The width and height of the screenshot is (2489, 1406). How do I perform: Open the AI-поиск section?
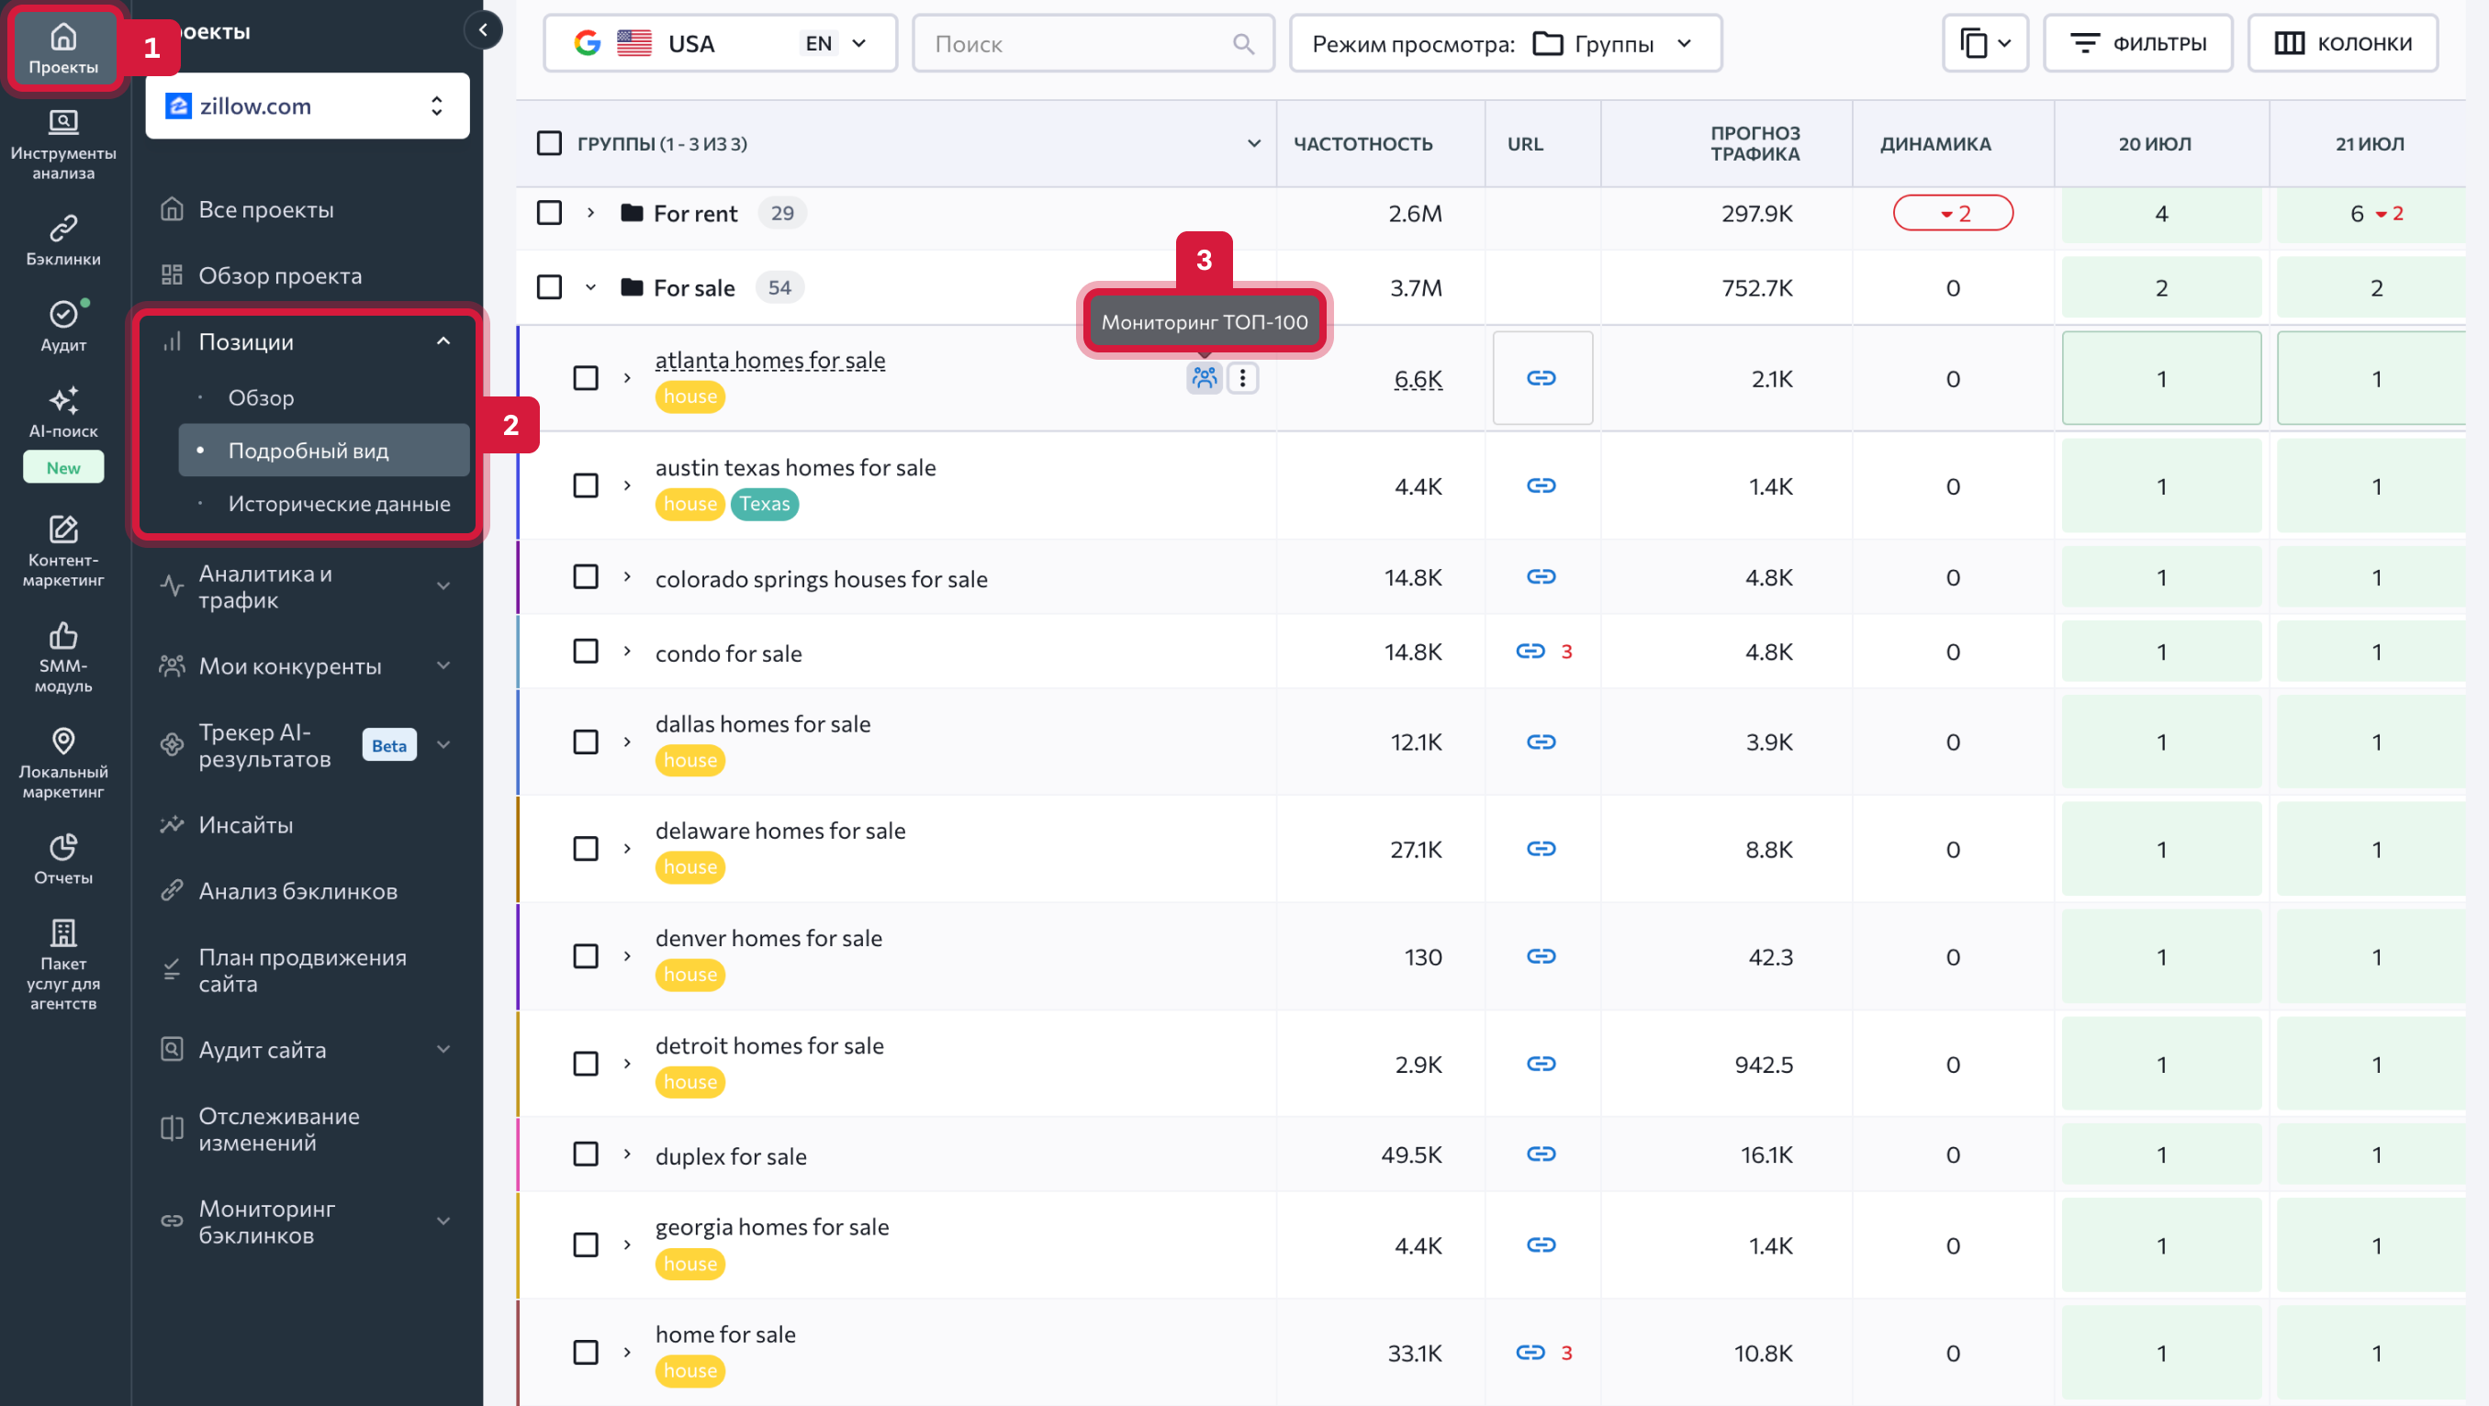click(x=62, y=404)
